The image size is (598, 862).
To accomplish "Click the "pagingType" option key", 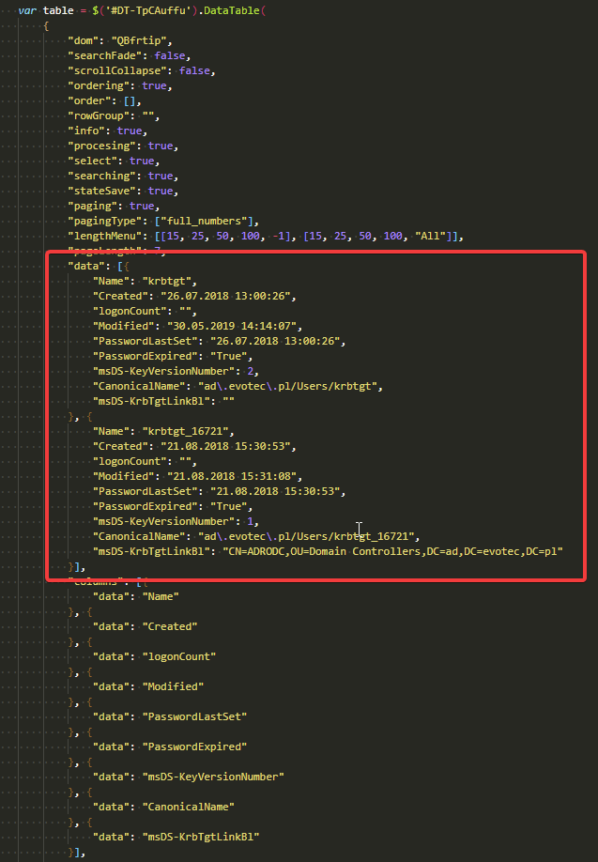I will click(x=104, y=221).
